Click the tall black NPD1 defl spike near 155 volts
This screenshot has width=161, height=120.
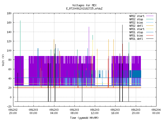click(122, 41)
